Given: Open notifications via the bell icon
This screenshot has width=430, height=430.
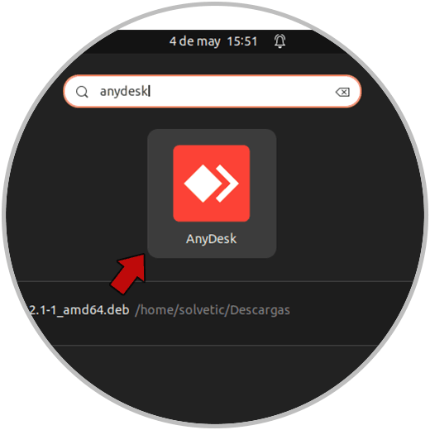Looking at the screenshot, I should tap(279, 41).
